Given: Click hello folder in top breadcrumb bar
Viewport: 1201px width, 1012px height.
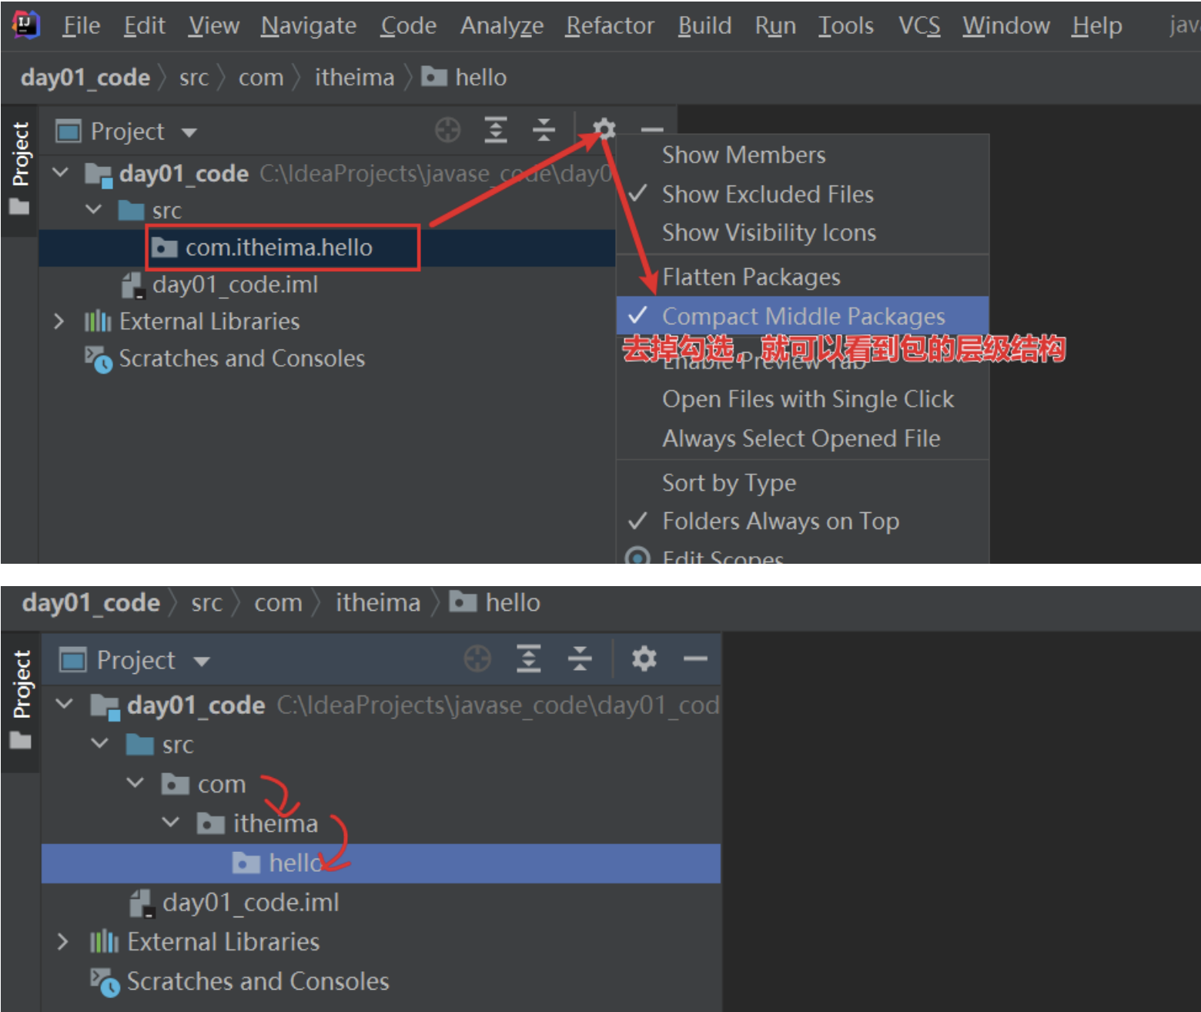Looking at the screenshot, I should [464, 77].
